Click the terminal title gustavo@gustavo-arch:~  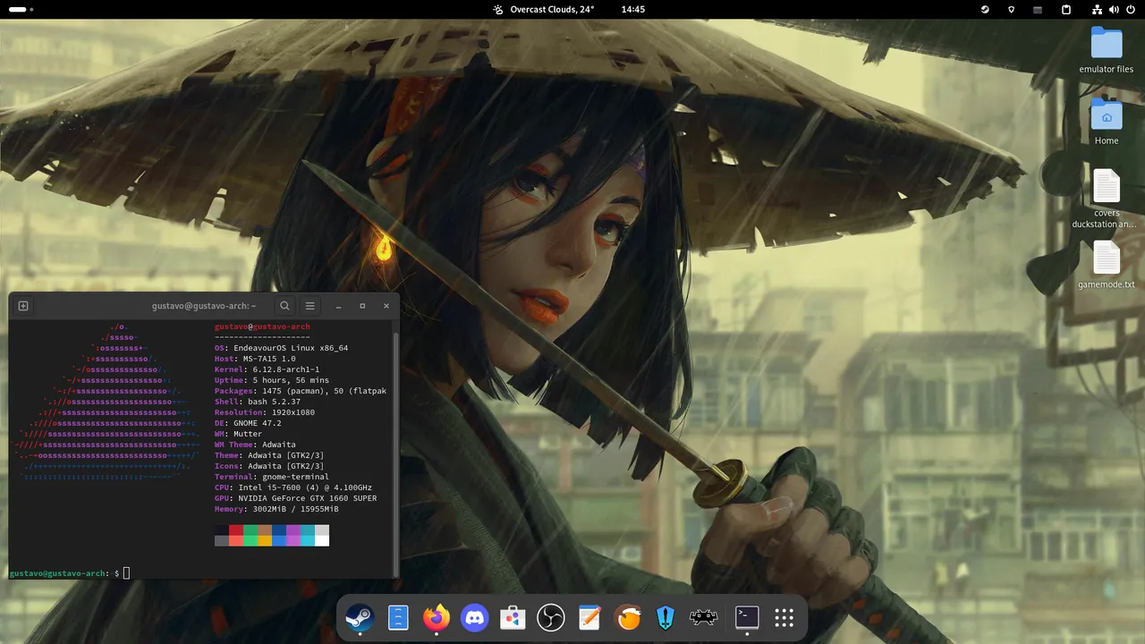coord(204,306)
